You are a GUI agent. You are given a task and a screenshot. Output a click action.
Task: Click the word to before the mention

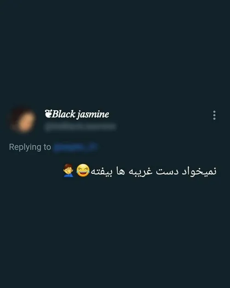click(x=47, y=147)
